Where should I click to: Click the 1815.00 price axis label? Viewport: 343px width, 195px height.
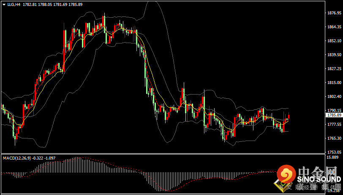pos(334,82)
